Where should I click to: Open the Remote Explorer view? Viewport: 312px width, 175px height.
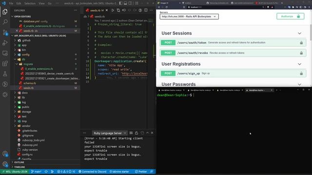[x=5, y=53]
